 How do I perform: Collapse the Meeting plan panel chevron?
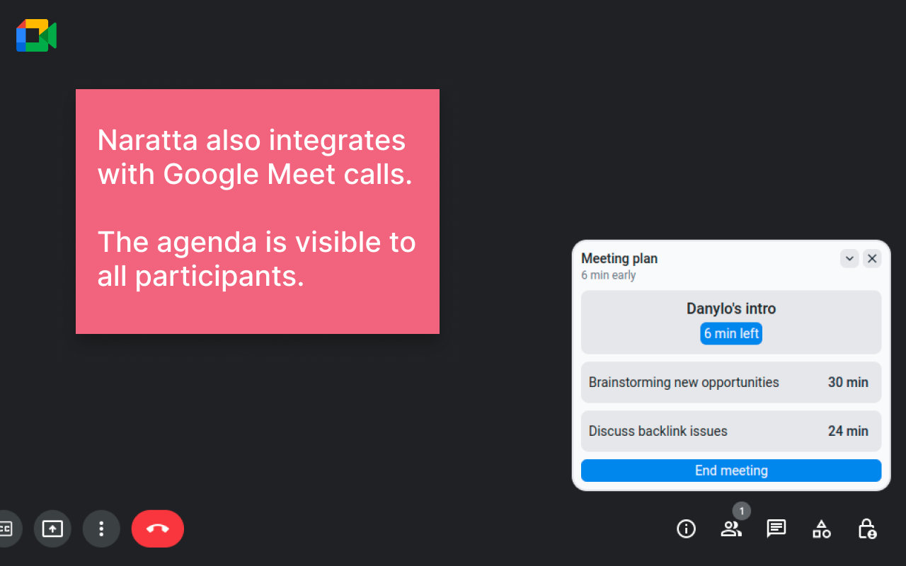[849, 258]
